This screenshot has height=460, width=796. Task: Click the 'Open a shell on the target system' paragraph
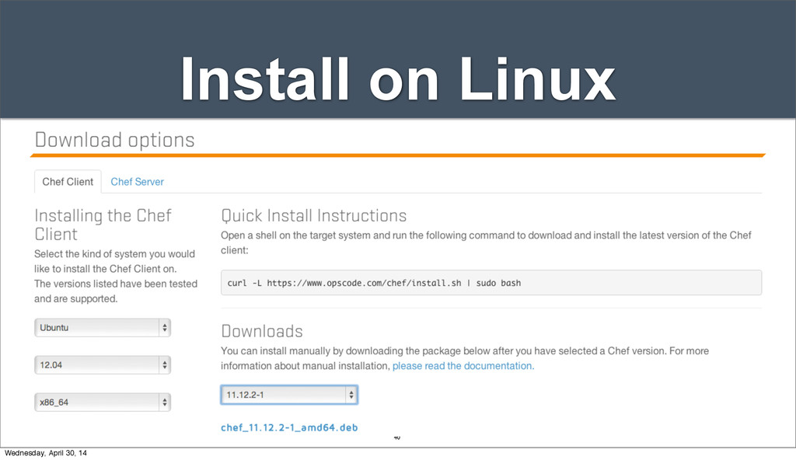click(486, 242)
